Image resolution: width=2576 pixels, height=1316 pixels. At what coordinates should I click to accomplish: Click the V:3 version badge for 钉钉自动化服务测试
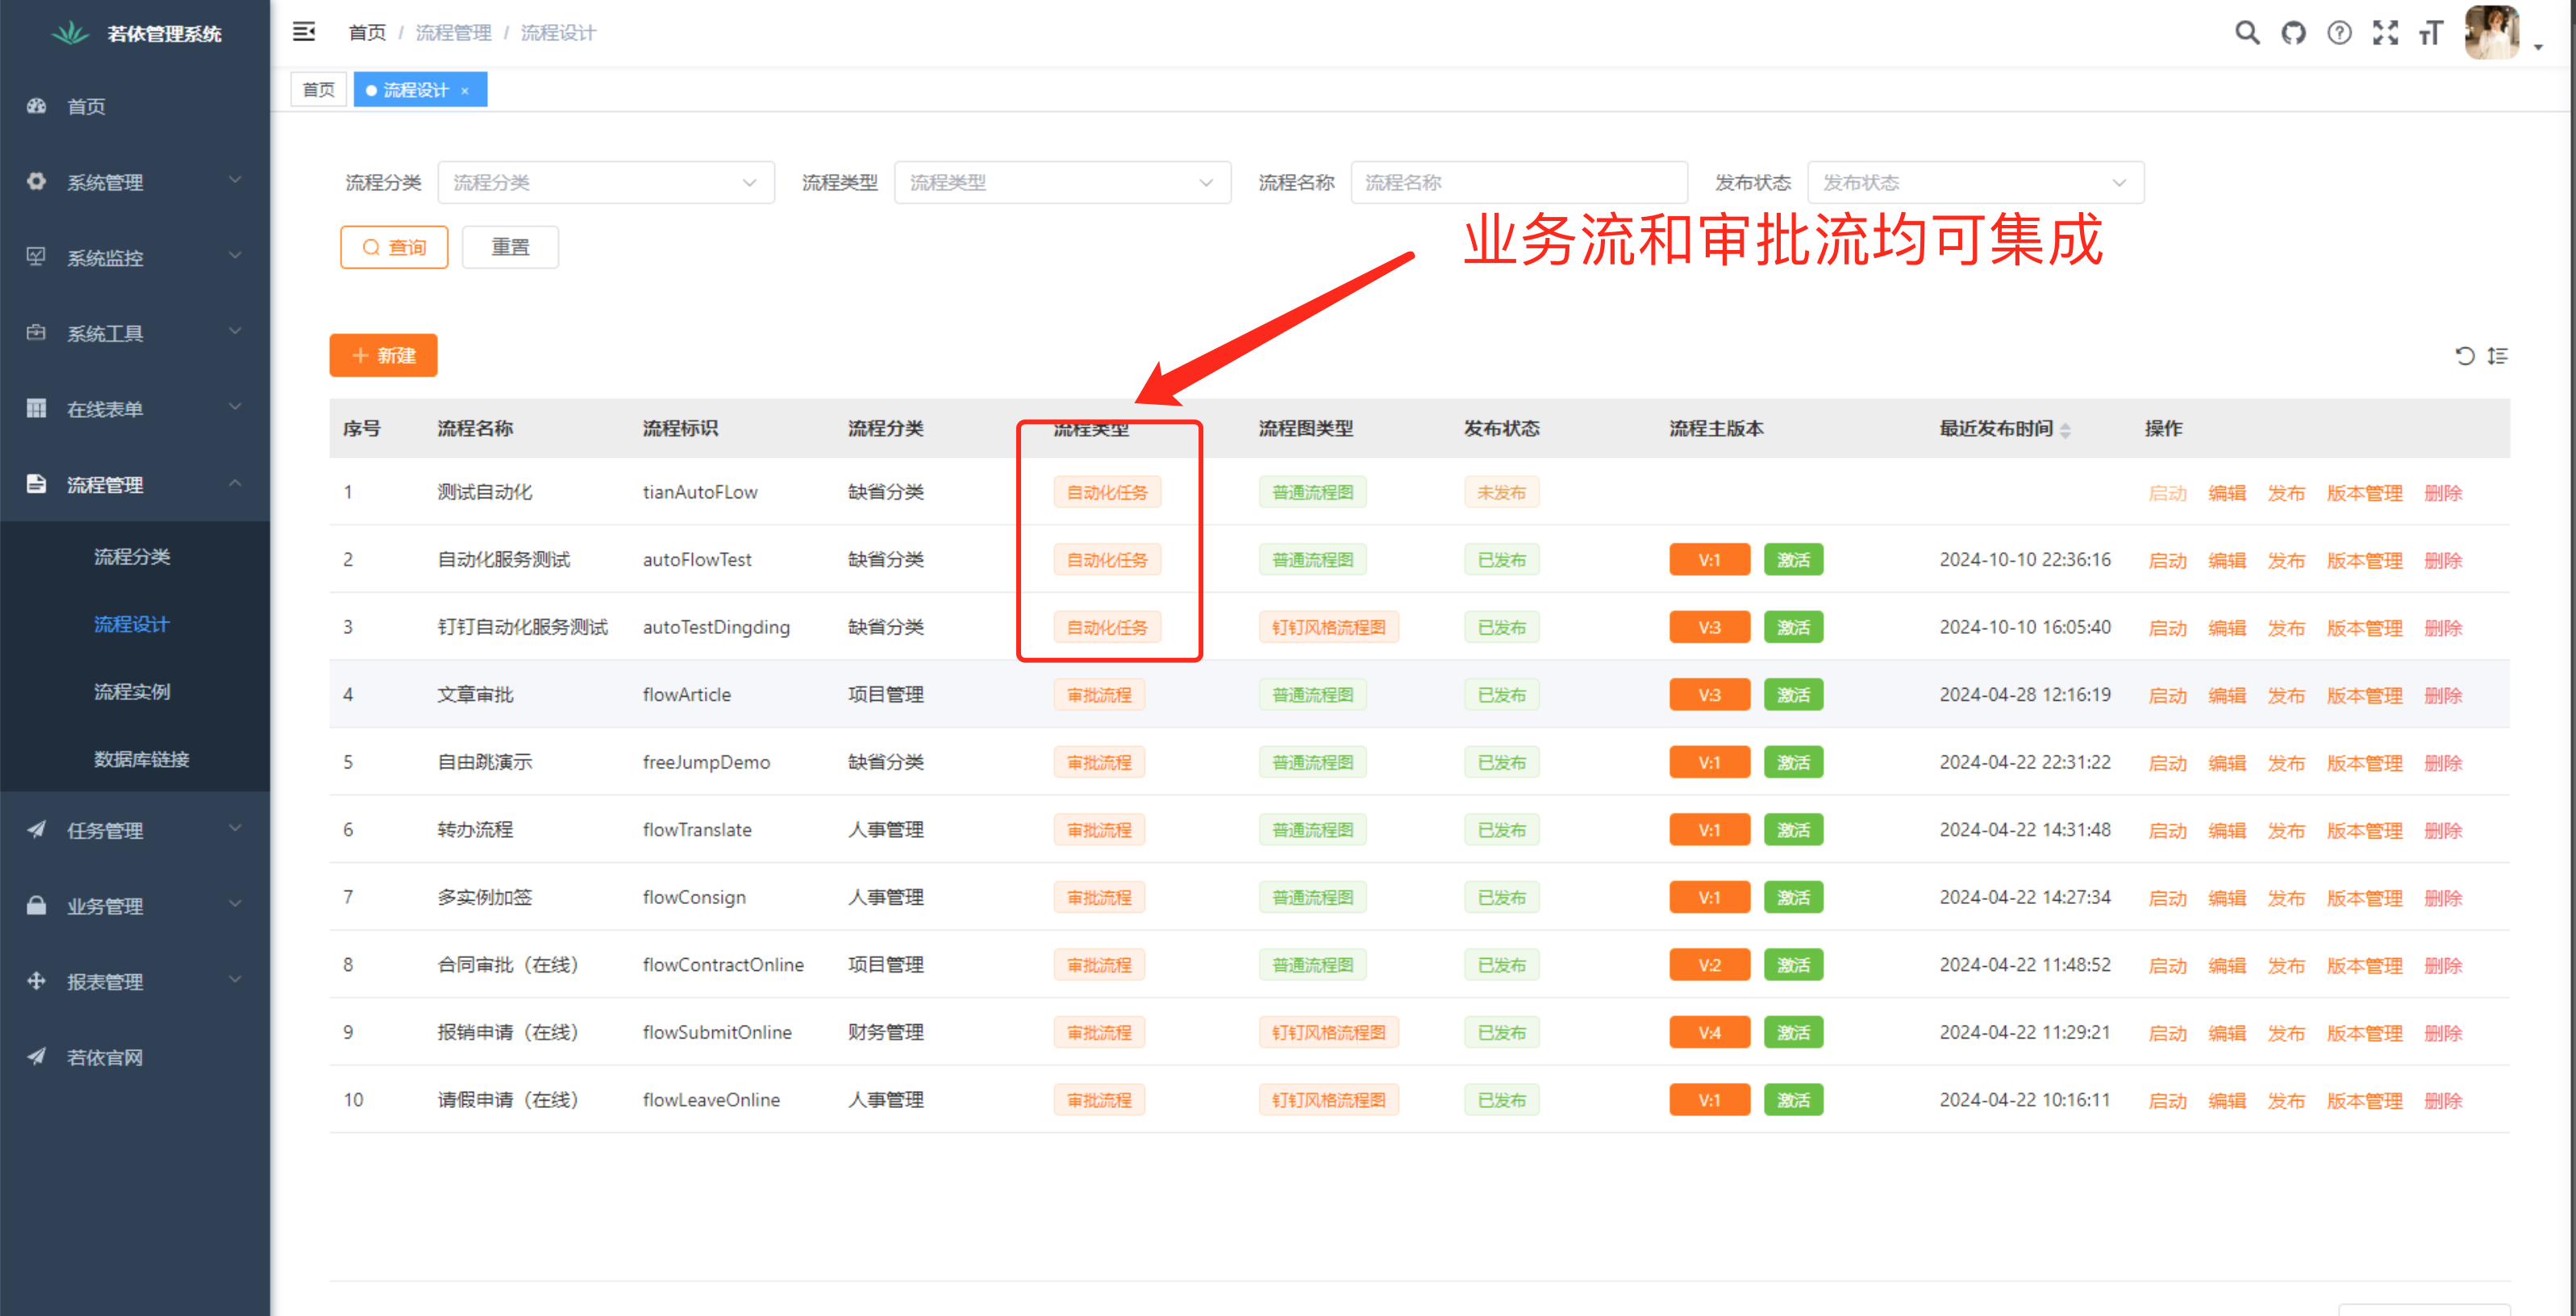(1708, 628)
